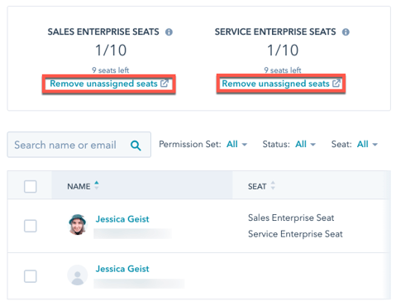Viewport: 396px width, 306px height.
Task: Check the box for second Jessica Geist row
Action: tap(31, 276)
